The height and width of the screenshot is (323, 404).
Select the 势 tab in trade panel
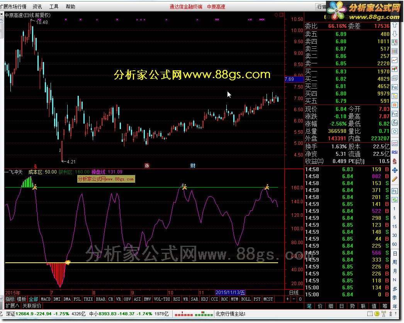pyautogui.click(x=352, y=306)
